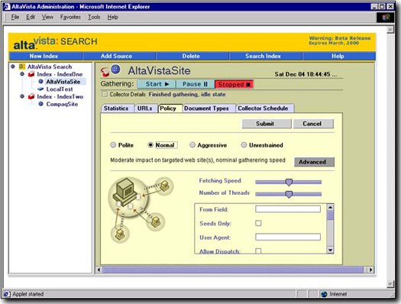Image resolution: width=401 pixels, height=304 pixels.
Task: Select CompaqSite in the tree
Action: coord(62,104)
